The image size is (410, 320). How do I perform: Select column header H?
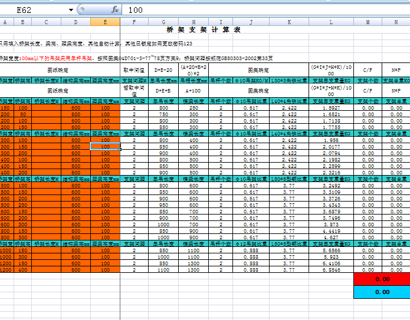[193, 22]
